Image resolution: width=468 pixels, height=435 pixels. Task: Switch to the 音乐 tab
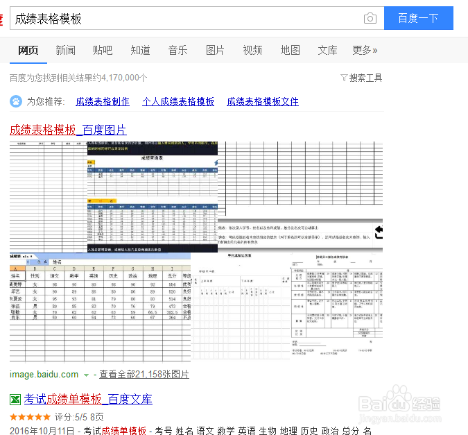point(177,50)
